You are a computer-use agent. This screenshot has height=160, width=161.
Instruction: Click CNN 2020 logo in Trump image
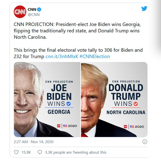click(x=134, y=126)
